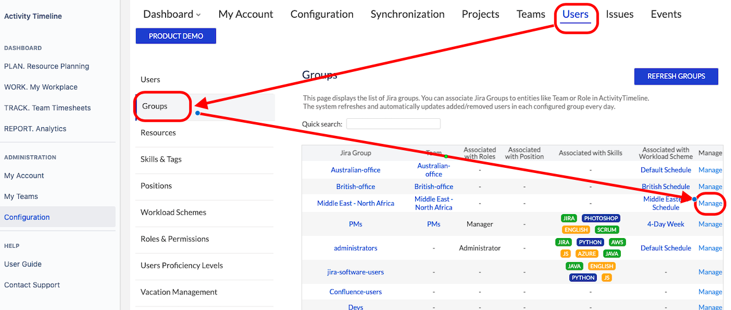The height and width of the screenshot is (310, 731).
Task: Go to the Teams tab
Action: [531, 14]
